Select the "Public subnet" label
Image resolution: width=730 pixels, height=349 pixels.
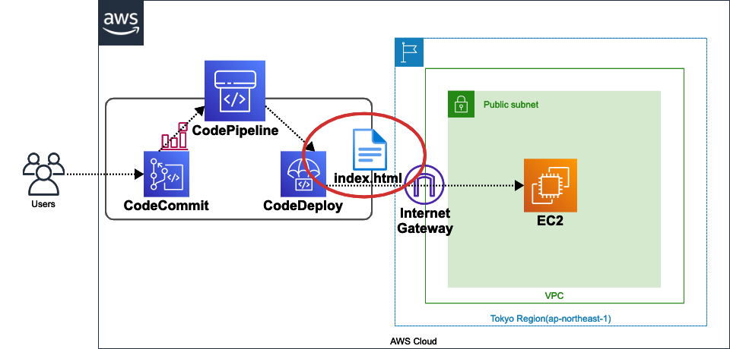511,105
